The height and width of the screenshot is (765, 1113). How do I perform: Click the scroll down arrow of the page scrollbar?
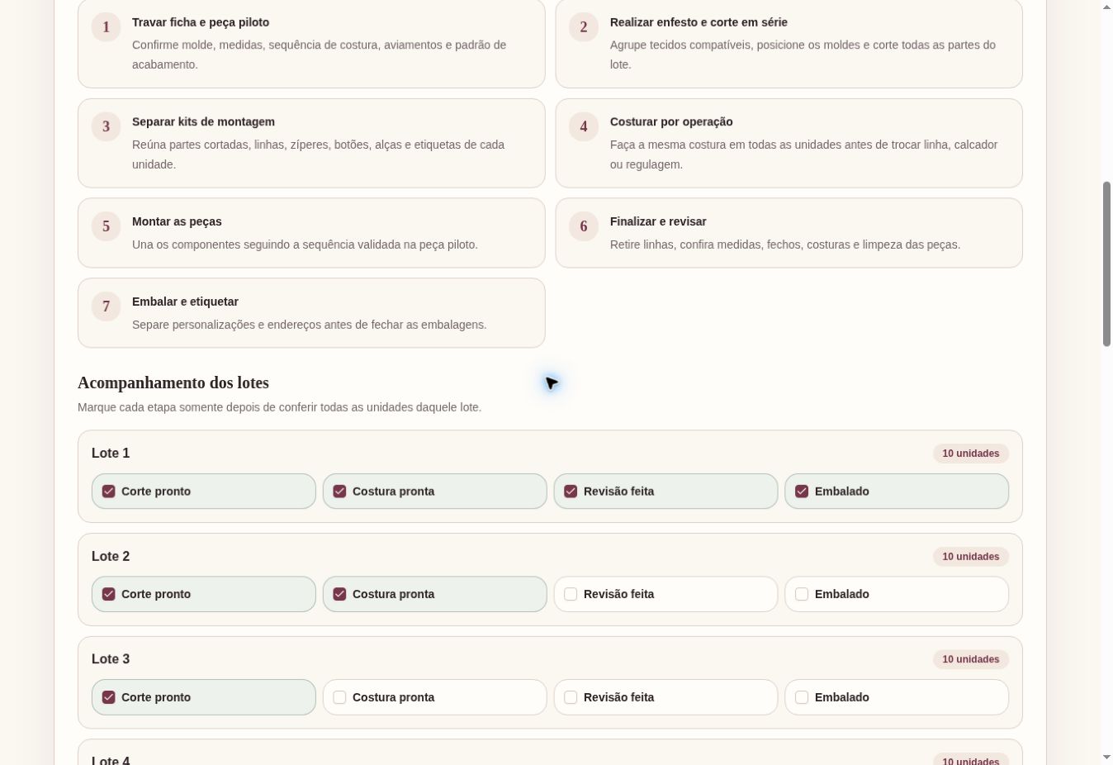point(1106,758)
